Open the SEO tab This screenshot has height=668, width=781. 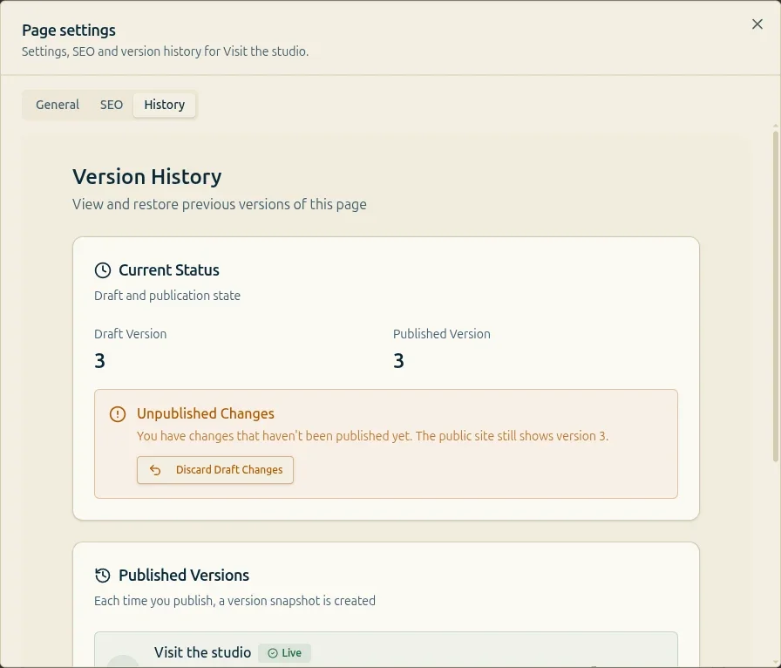coord(111,105)
